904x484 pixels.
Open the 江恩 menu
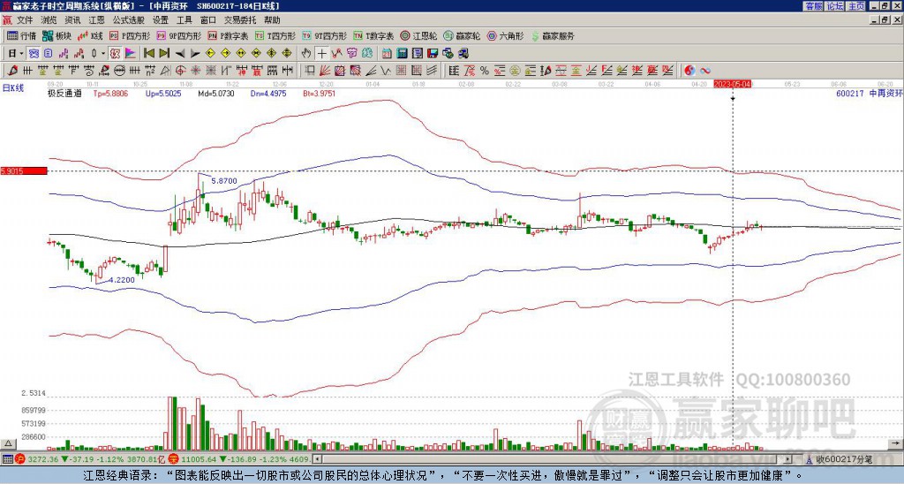coord(96,20)
